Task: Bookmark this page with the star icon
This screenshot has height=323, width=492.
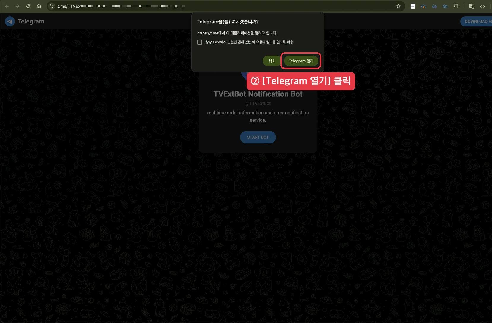Action: click(398, 6)
